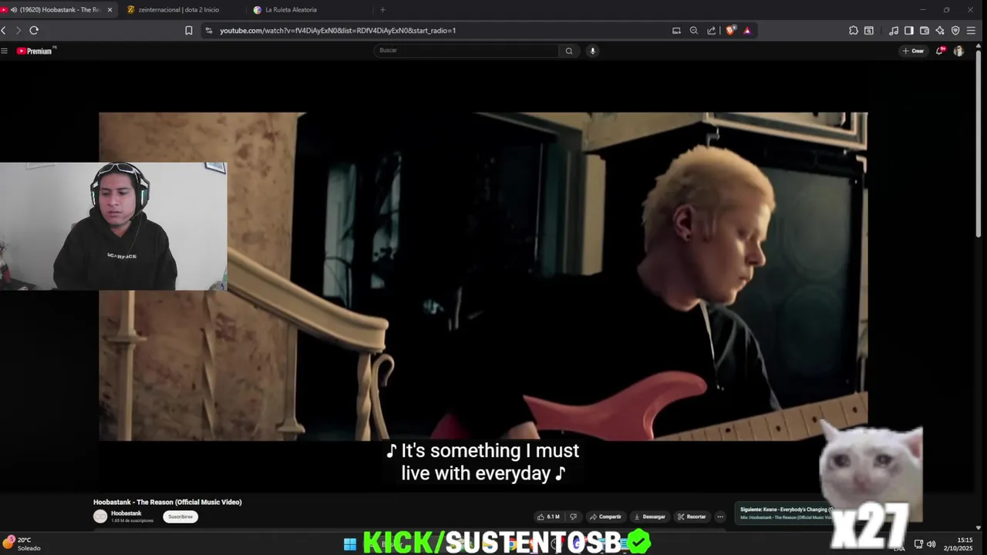
Task: Subscribe with the Suscribirse button
Action: coord(180,516)
